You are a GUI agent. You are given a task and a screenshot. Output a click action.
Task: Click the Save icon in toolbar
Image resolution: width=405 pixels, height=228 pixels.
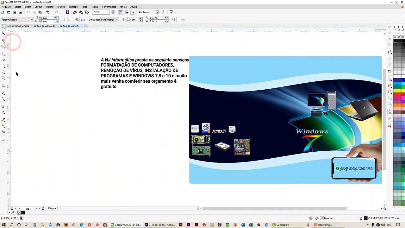[15, 12]
